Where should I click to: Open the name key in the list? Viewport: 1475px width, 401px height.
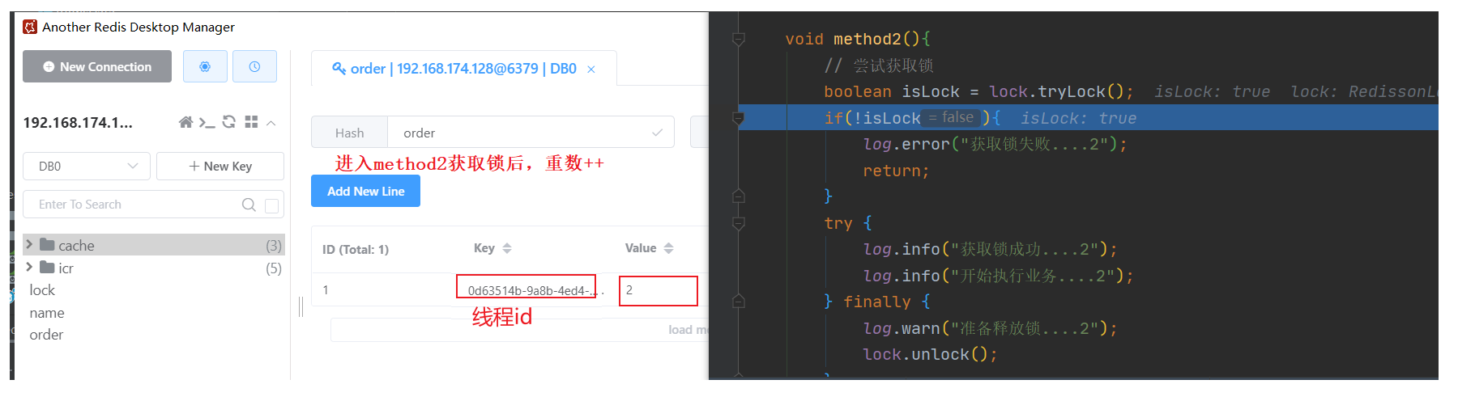click(47, 313)
